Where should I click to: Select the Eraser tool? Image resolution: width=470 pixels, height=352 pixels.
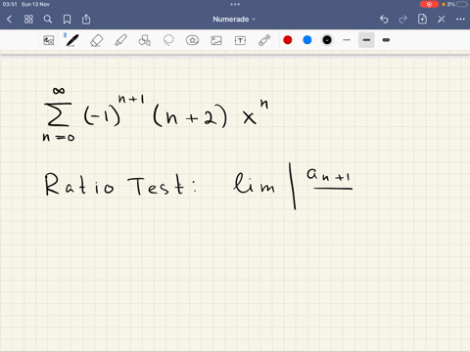(x=96, y=40)
